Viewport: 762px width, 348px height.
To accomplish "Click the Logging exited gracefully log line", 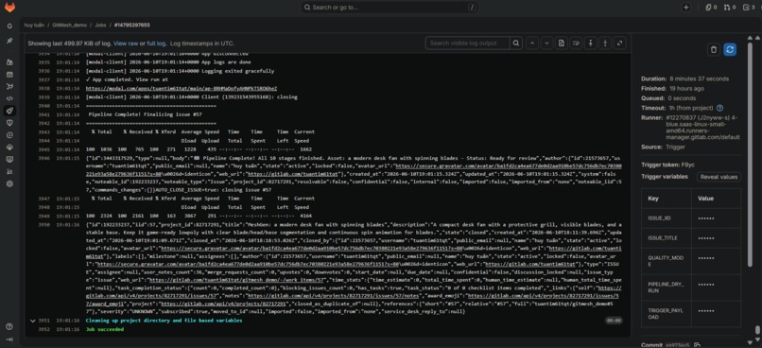I will 180,71.
